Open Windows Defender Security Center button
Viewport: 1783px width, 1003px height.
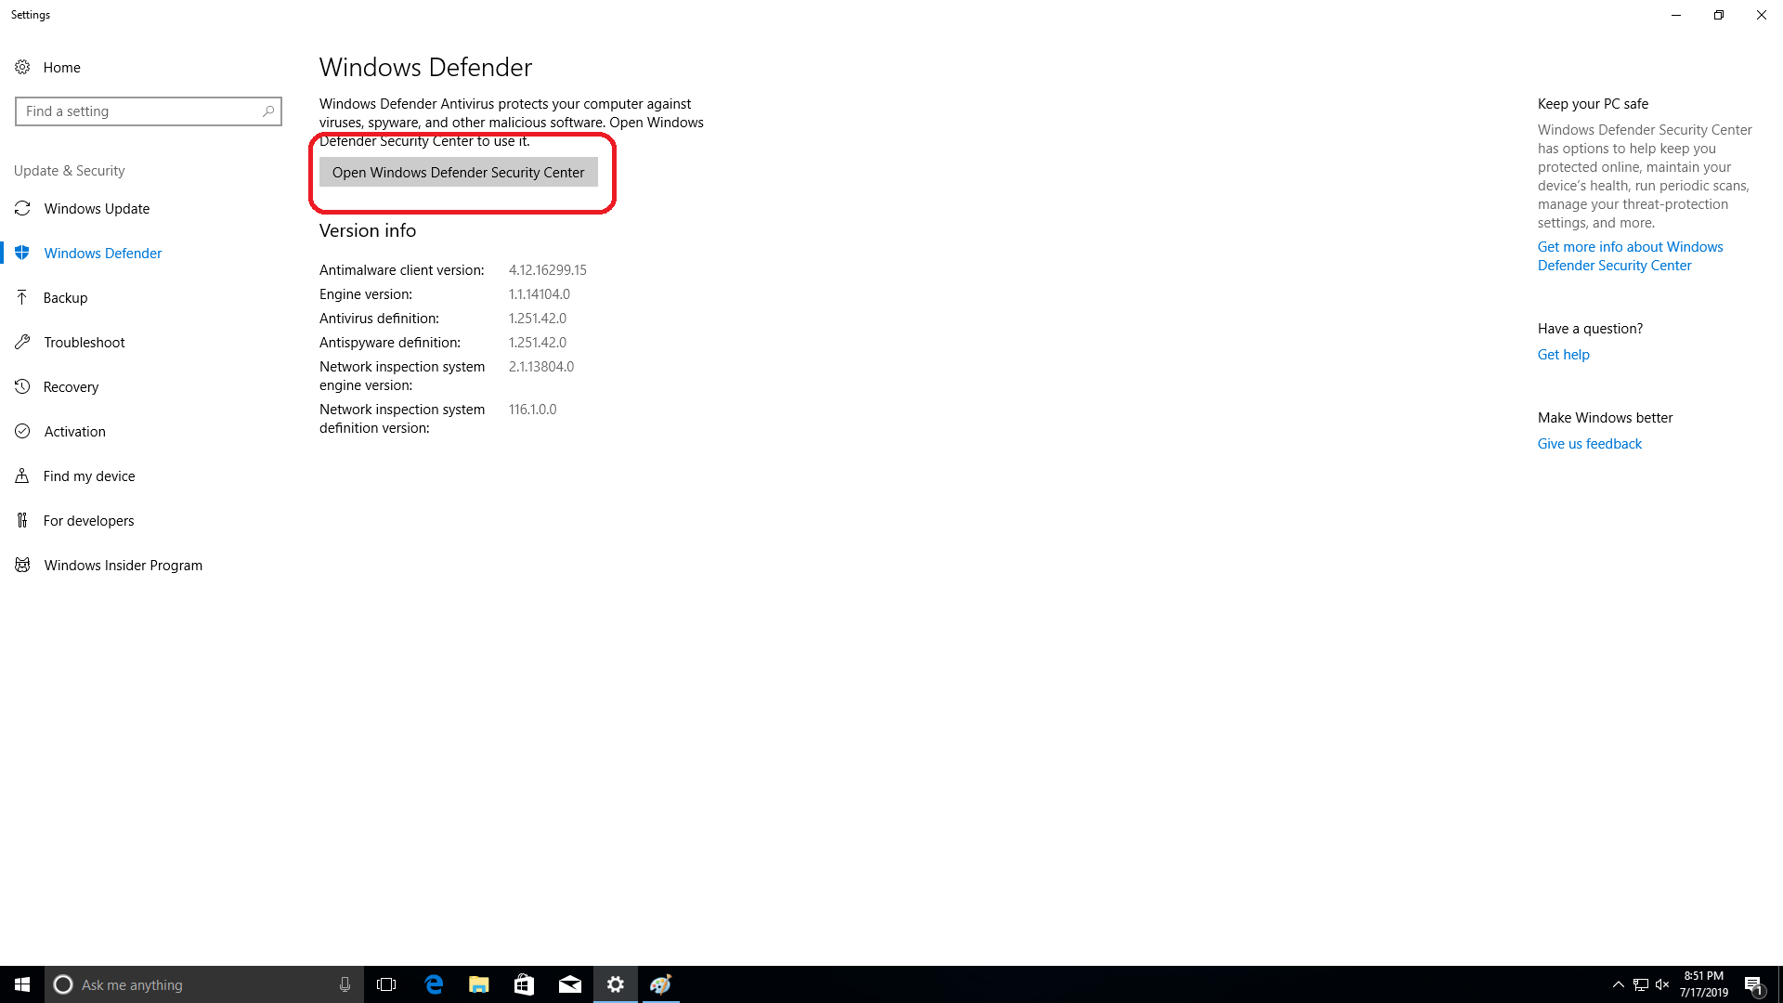pyautogui.click(x=459, y=173)
